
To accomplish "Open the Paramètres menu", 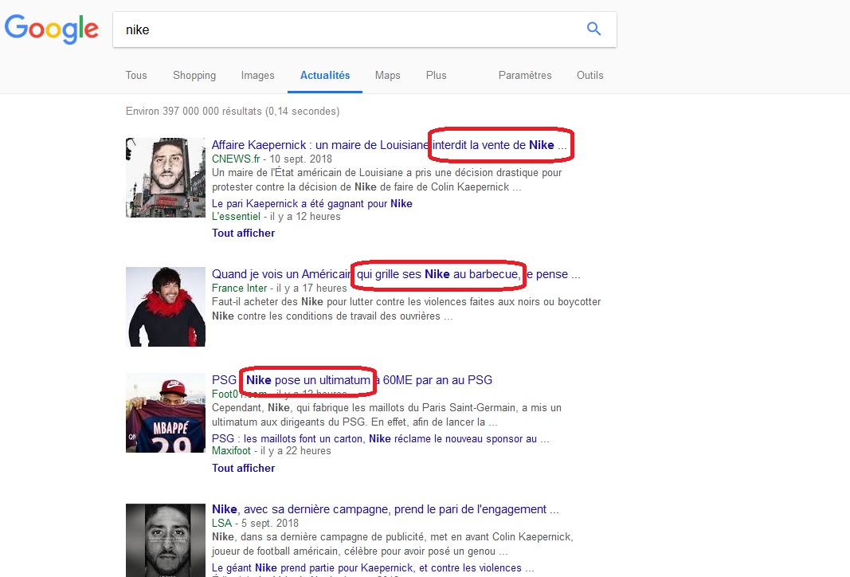I will (525, 76).
